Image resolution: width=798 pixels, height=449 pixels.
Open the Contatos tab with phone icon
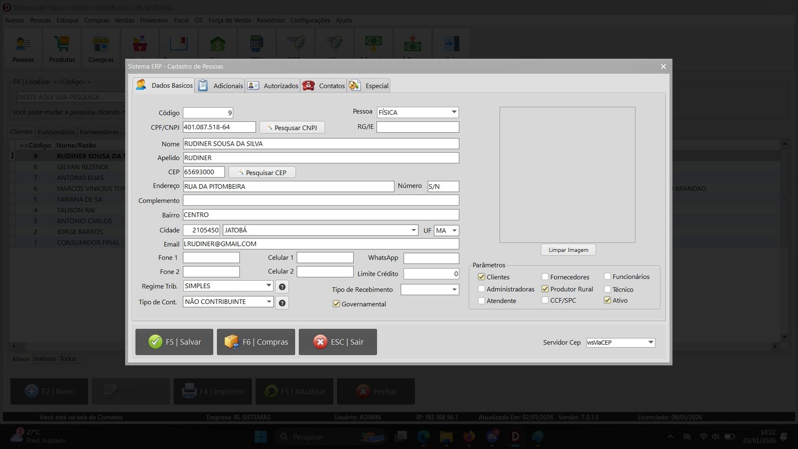pos(324,86)
